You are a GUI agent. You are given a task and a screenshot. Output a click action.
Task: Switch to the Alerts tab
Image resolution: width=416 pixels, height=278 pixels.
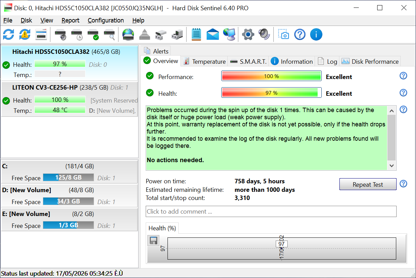(156, 51)
